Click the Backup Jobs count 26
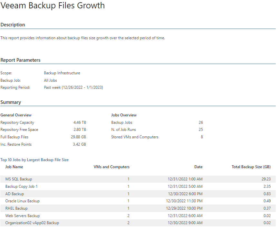The width and height of the screenshot is (279, 228). (201, 123)
